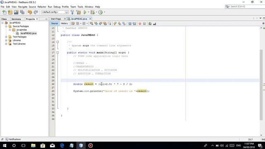This screenshot has width=265, height=149.
Task: Open Windows Start menu
Action: click(x=5, y=145)
